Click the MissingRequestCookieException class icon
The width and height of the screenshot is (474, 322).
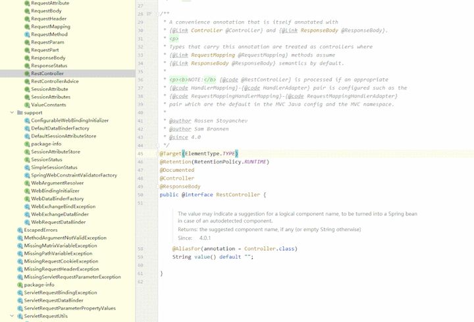(20, 261)
